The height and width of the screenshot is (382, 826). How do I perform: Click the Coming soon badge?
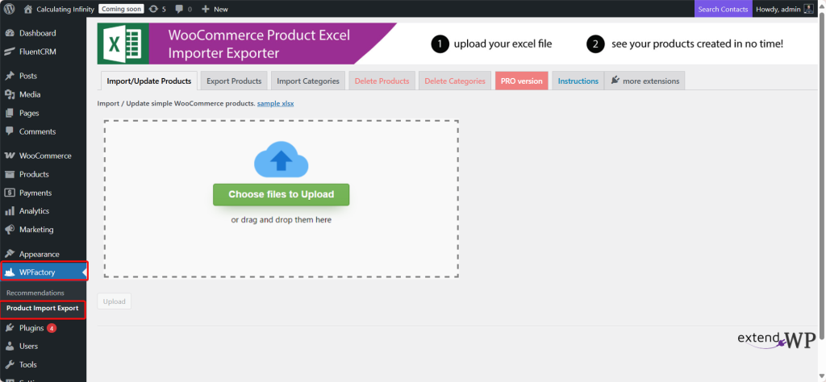[x=121, y=9]
